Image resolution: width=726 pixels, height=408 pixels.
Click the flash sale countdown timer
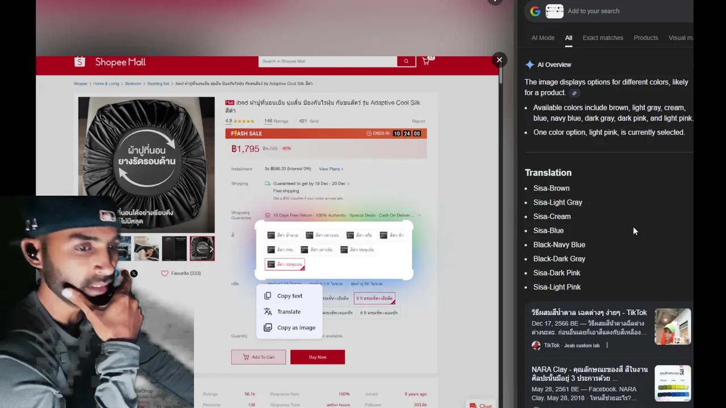(x=407, y=134)
